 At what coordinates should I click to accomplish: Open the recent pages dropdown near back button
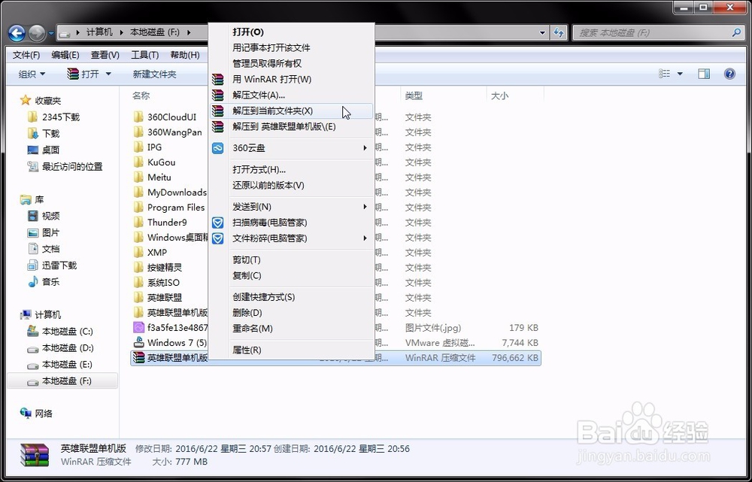coord(51,34)
